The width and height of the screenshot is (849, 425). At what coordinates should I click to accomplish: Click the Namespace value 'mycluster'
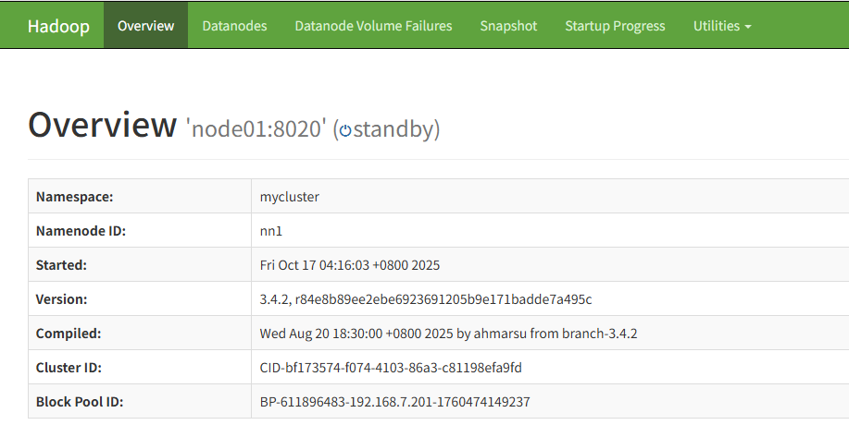click(x=290, y=197)
